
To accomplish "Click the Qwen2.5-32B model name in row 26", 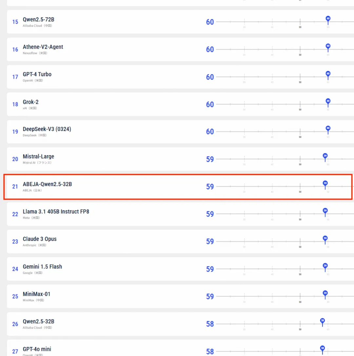I will 39,322.
